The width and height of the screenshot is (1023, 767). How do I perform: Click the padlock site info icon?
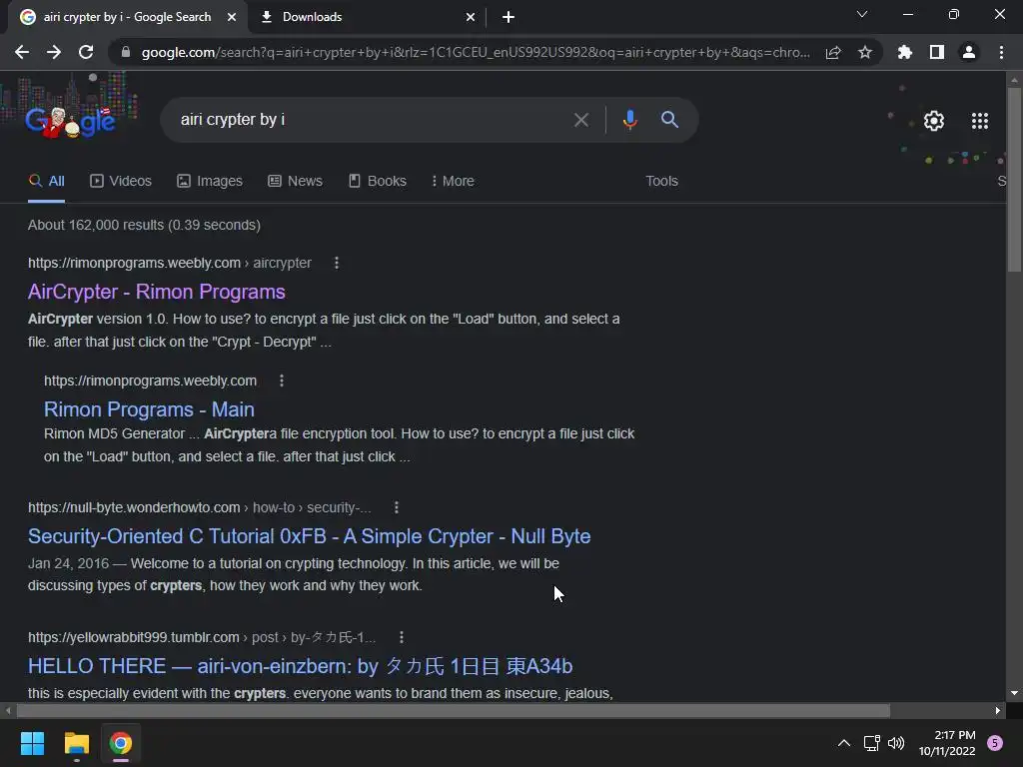[x=126, y=52]
